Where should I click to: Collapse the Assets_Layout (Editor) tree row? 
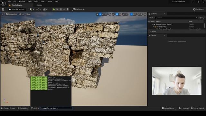(152, 24)
